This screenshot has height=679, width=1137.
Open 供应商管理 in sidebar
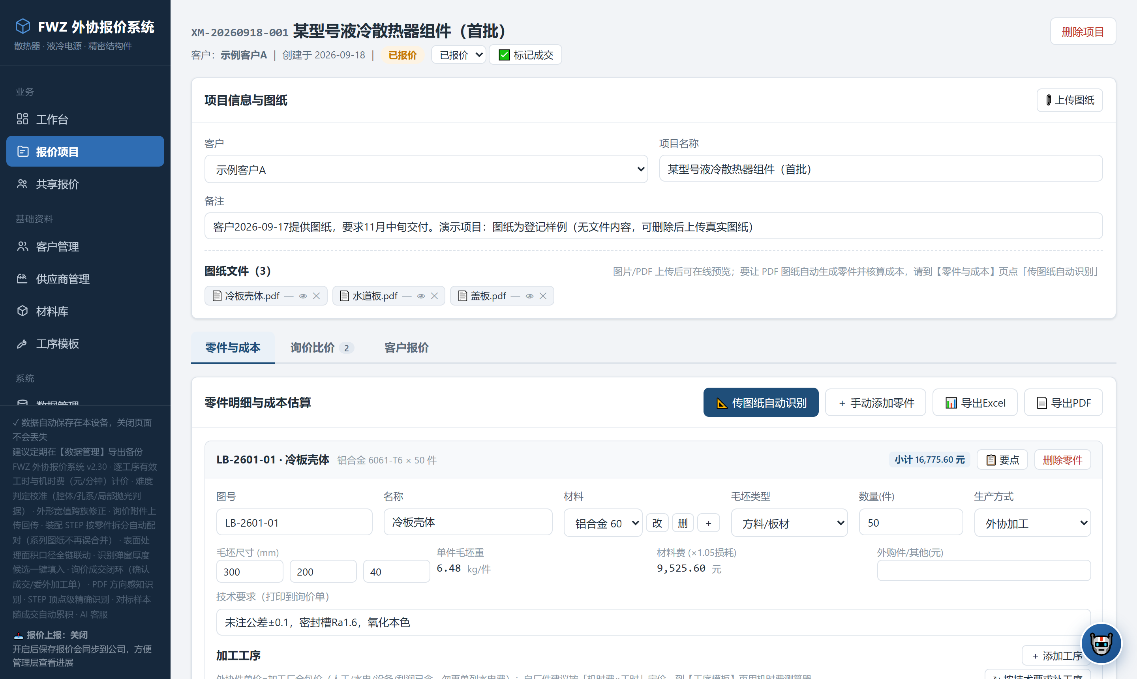click(x=85, y=279)
